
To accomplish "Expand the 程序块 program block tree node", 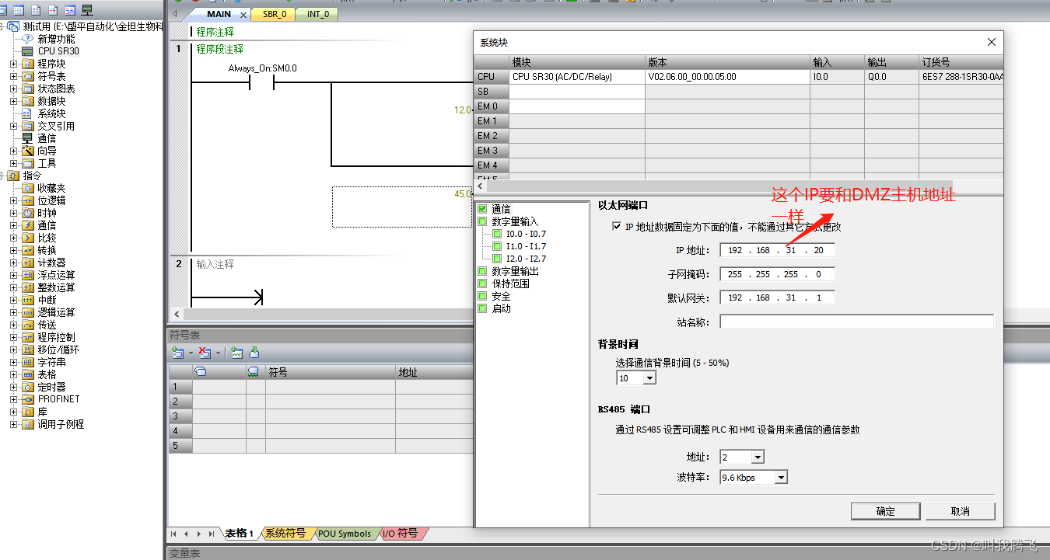I will pyautogui.click(x=13, y=64).
